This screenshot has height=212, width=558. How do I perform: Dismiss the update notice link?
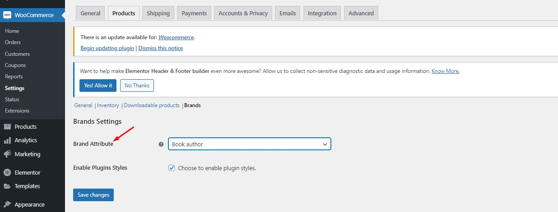click(x=161, y=48)
